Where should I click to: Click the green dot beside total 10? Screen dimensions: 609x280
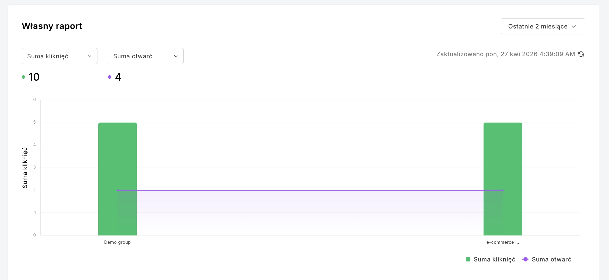coord(23,77)
